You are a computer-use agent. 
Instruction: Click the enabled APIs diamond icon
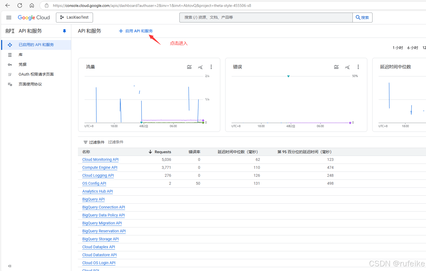pyautogui.click(x=10, y=45)
